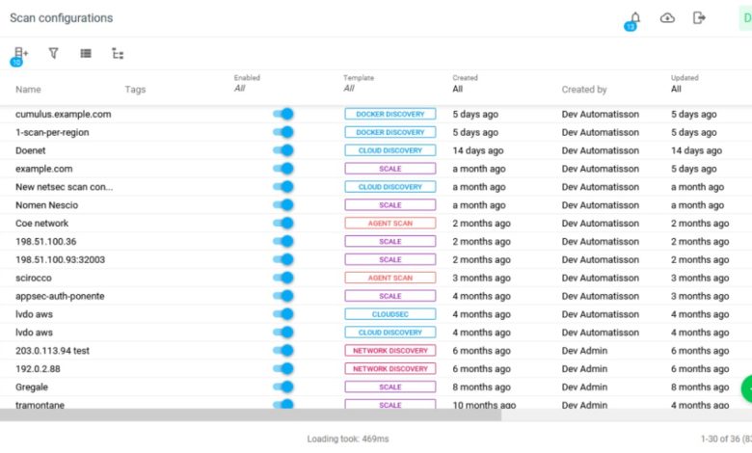Open the Doenet scan configuration
This screenshot has width=752, height=453.
pyautogui.click(x=30, y=150)
